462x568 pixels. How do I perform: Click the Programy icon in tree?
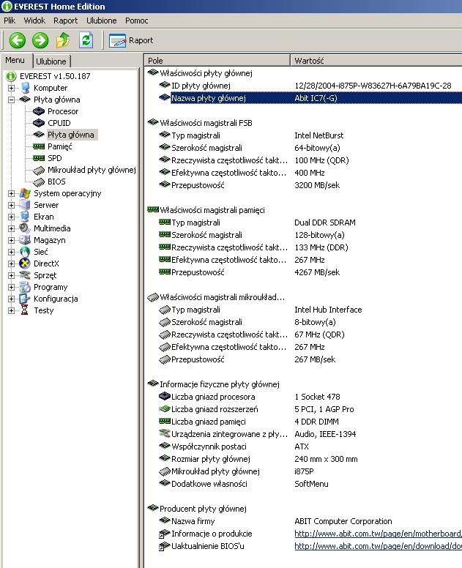pos(25,287)
